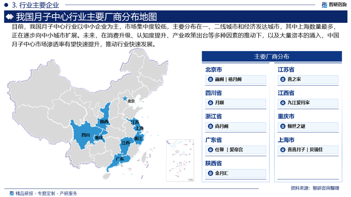This screenshot has width=351, height=197.
Task: Click the enterprise icon beside 金月汇
Action: coord(211,173)
